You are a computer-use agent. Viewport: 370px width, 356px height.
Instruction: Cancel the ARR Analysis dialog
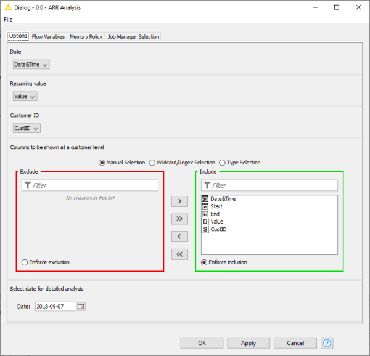(295, 343)
